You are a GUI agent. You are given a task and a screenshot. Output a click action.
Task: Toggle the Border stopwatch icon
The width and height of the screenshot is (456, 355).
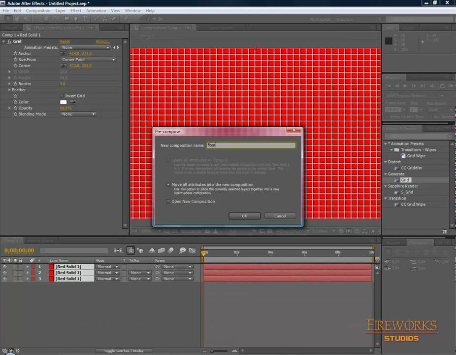(x=15, y=84)
